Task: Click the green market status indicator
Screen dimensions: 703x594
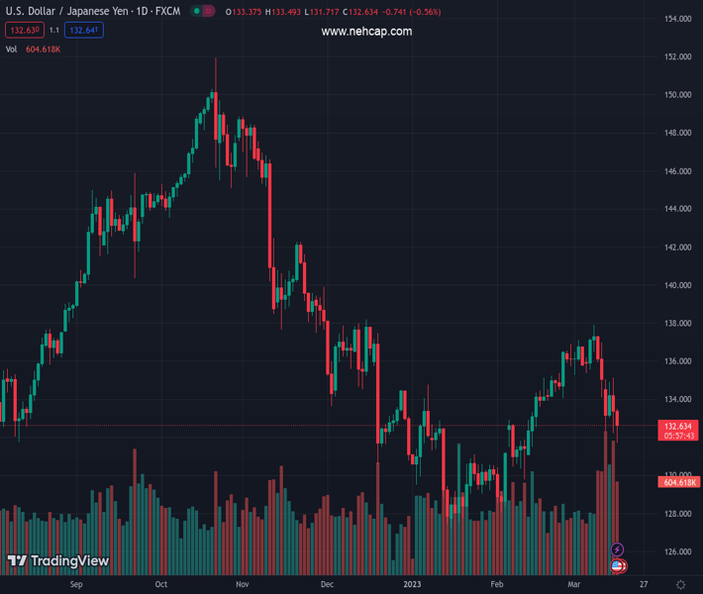Action: click(196, 12)
